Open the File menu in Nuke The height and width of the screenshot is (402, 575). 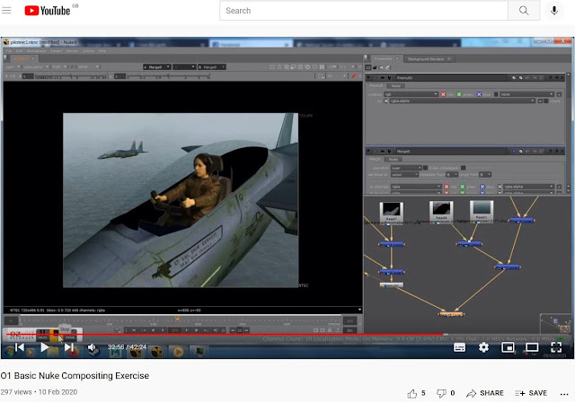[9, 51]
